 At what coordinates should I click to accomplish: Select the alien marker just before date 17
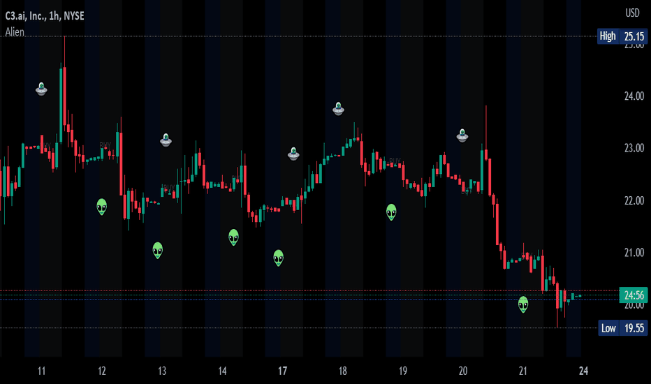coord(279,258)
